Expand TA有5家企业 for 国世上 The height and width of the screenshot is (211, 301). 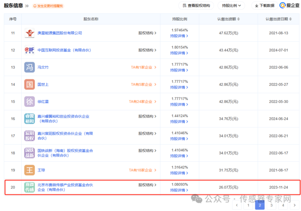tap(144, 84)
